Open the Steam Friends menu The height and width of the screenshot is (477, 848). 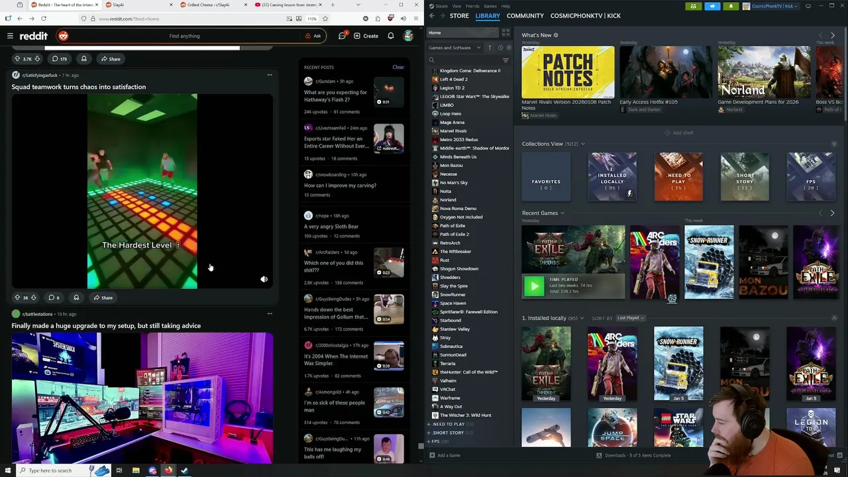472,6
